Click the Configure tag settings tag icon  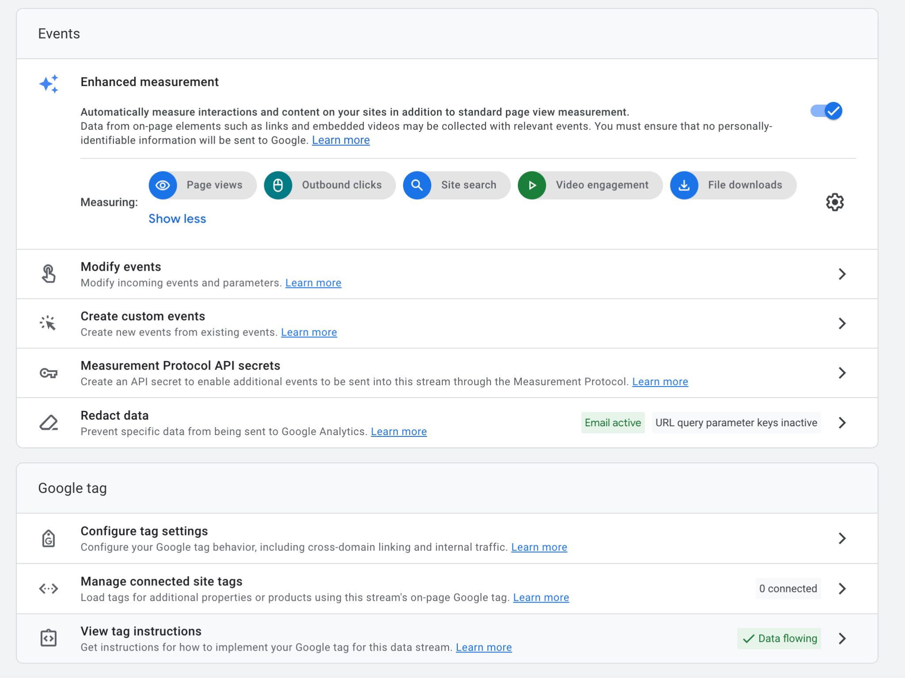(x=49, y=538)
